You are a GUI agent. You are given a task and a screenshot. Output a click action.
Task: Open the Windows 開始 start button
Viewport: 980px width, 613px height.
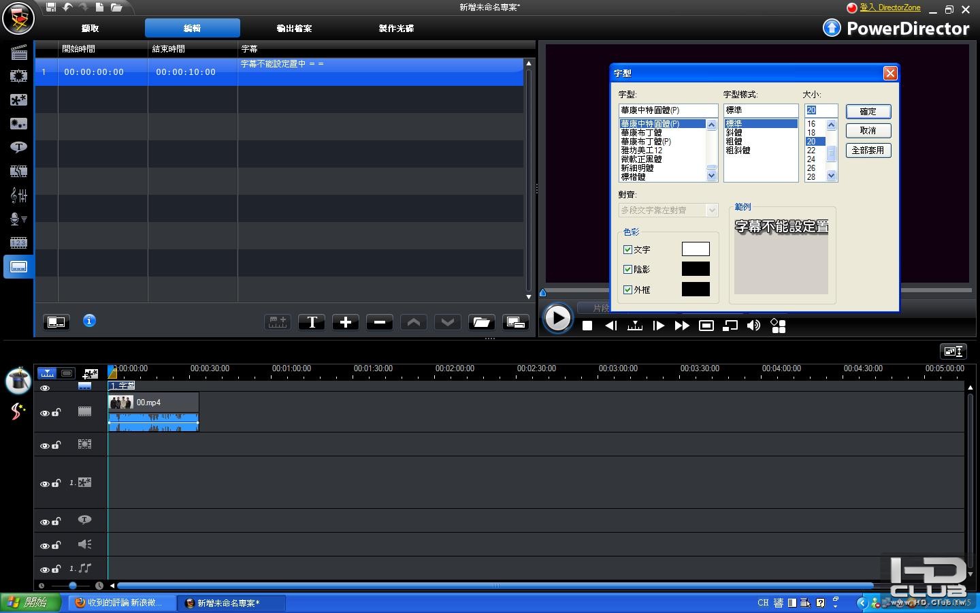tap(31, 603)
